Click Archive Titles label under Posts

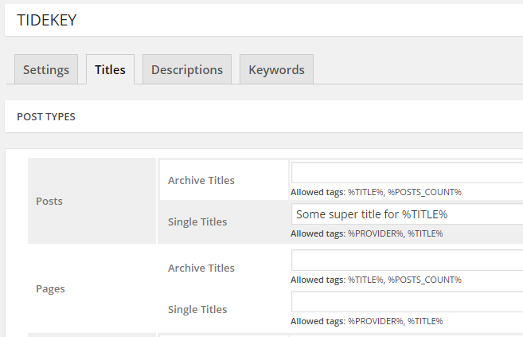coord(201,180)
